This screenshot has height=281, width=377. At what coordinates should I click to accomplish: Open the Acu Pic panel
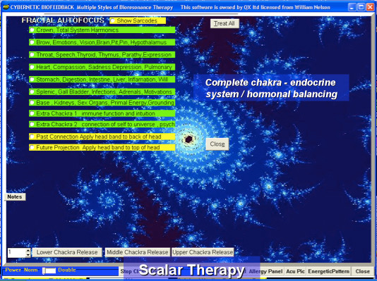pos(295,271)
